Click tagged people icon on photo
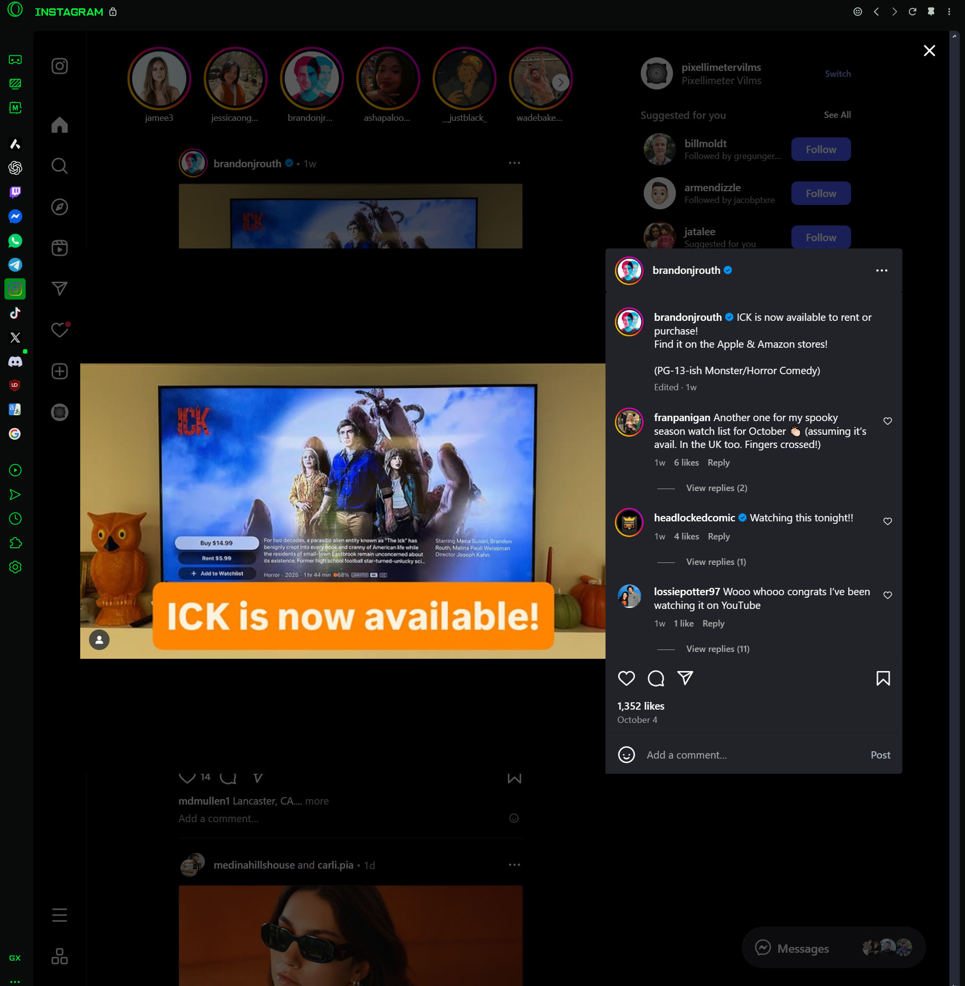The width and height of the screenshot is (965, 986). 99,639
